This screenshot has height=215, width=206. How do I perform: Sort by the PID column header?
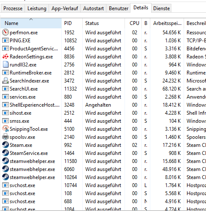click(x=72, y=23)
